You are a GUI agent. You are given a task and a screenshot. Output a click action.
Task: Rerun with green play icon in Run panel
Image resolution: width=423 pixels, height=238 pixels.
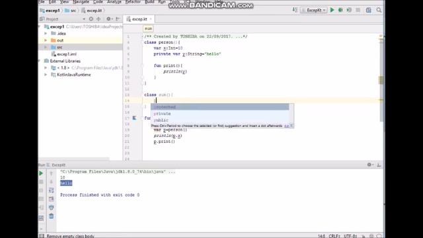pyautogui.click(x=41, y=173)
